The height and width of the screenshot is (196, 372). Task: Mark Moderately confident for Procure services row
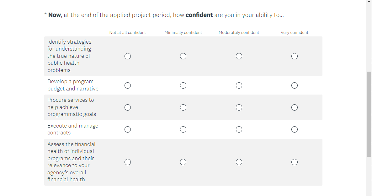pyautogui.click(x=239, y=107)
